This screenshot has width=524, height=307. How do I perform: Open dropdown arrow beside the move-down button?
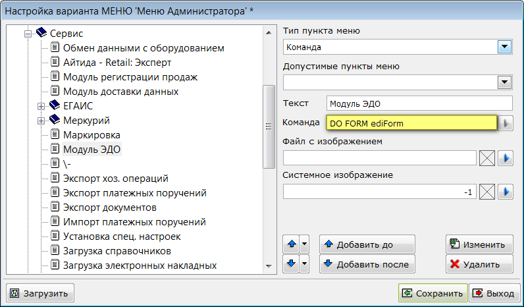[304, 264]
